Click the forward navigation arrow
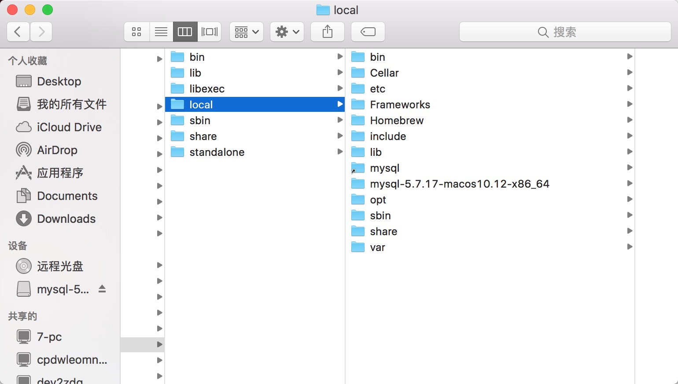This screenshot has width=678, height=384. 41,31
